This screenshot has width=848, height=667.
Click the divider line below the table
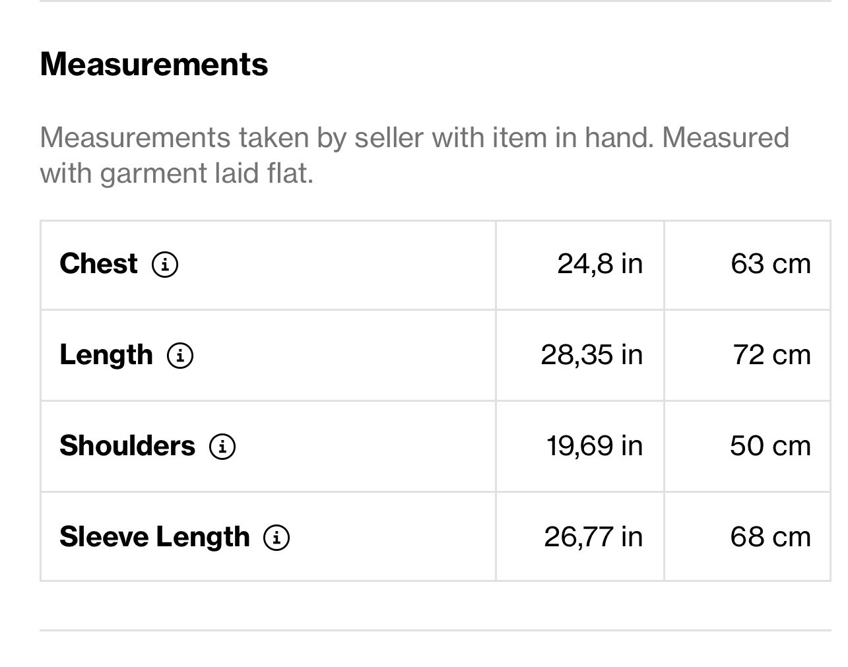pyautogui.click(x=436, y=630)
